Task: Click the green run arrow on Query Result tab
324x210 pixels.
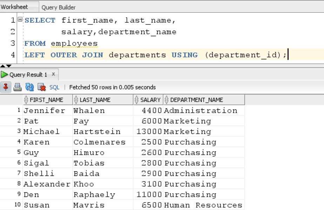Action: coord(4,74)
